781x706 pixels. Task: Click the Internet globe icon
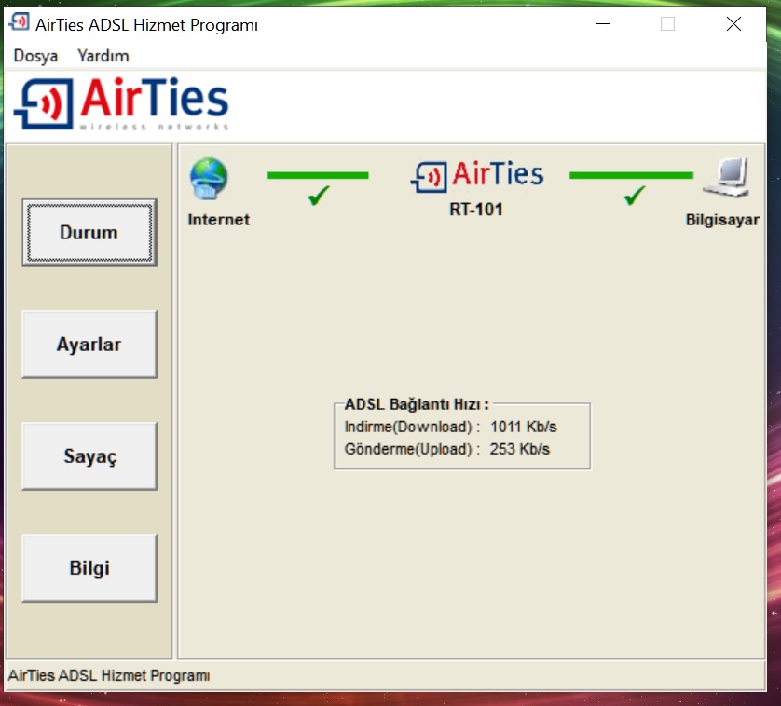[209, 178]
